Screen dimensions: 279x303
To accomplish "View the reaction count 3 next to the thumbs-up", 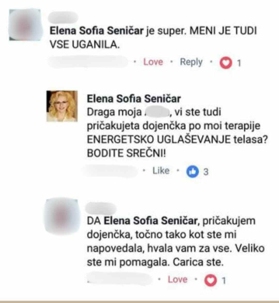I will click(206, 172).
